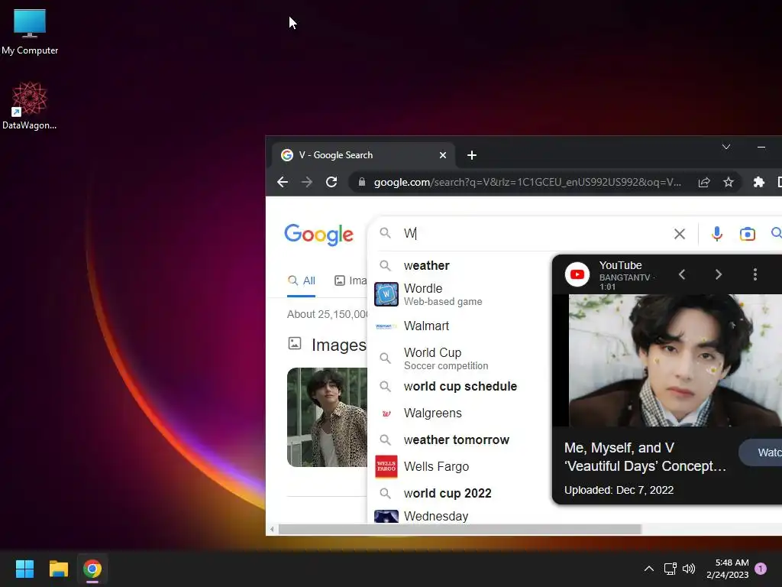
Task: Choose the weather suggestion
Action: (x=459, y=265)
